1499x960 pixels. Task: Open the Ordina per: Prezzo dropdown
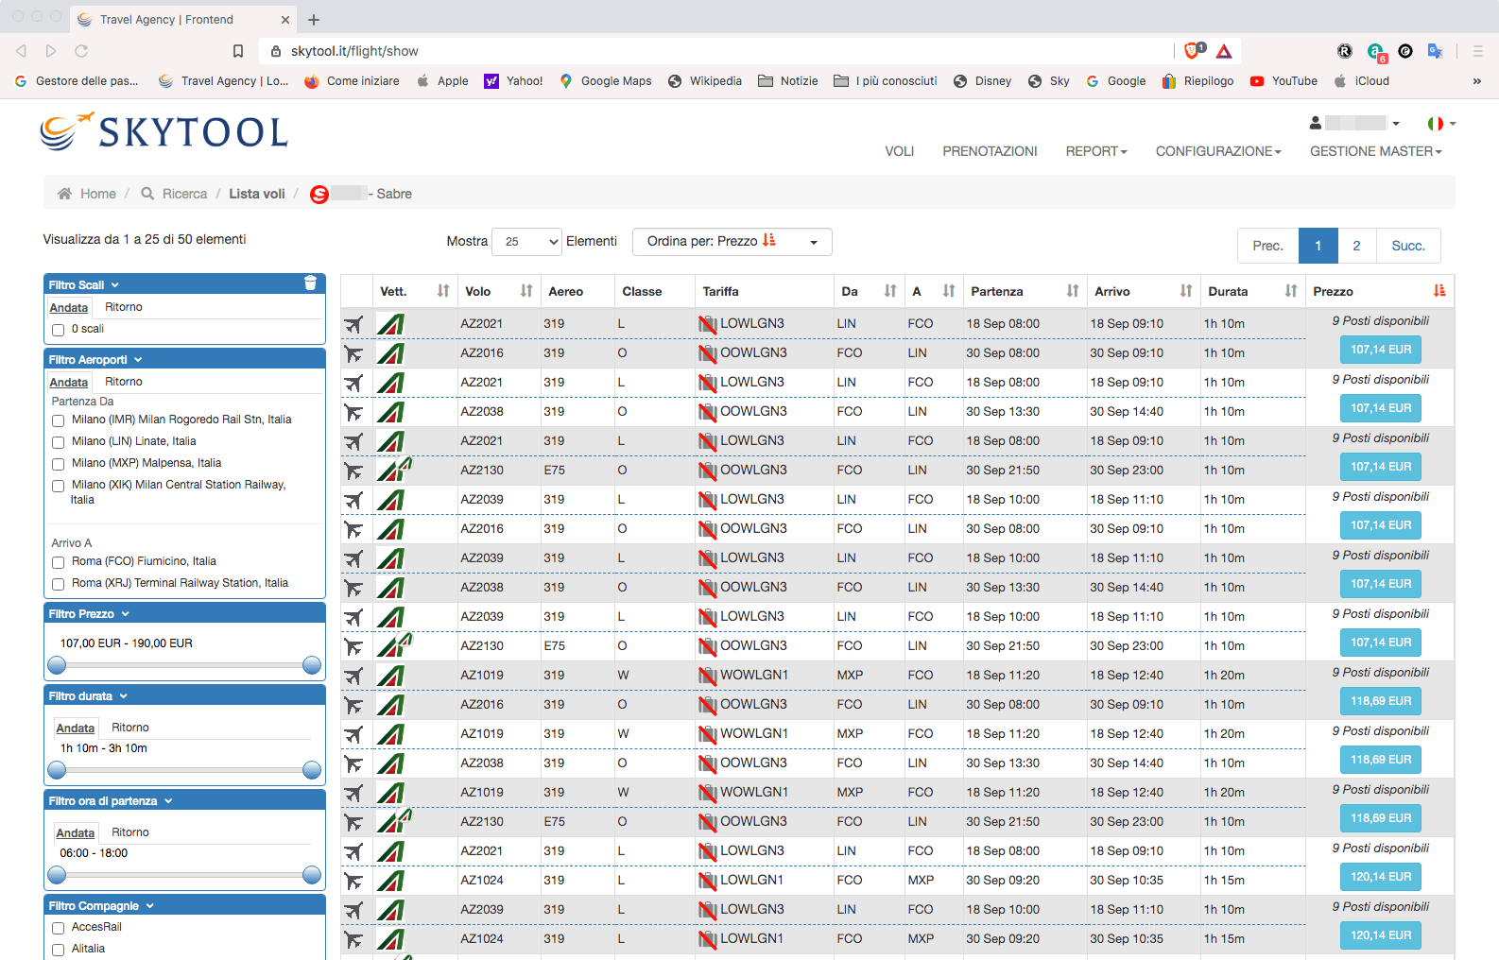click(732, 242)
